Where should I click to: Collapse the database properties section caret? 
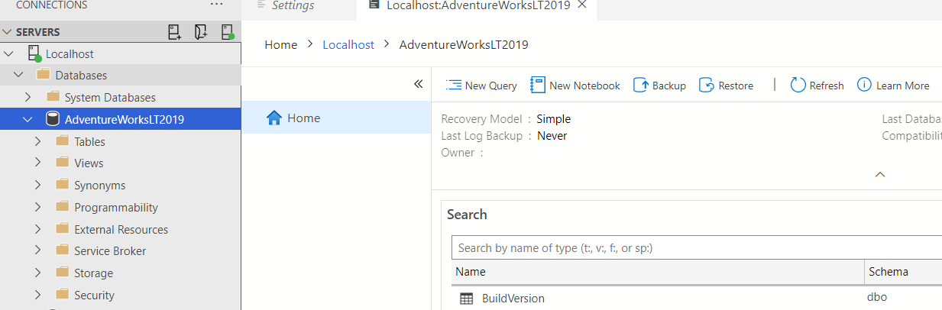(x=880, y=174)
